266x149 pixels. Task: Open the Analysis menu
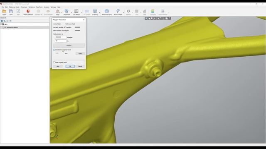[x=47, y=7]
